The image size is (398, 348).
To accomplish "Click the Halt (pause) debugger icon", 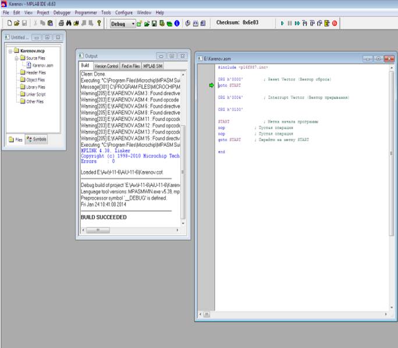I will pos(290,23).
